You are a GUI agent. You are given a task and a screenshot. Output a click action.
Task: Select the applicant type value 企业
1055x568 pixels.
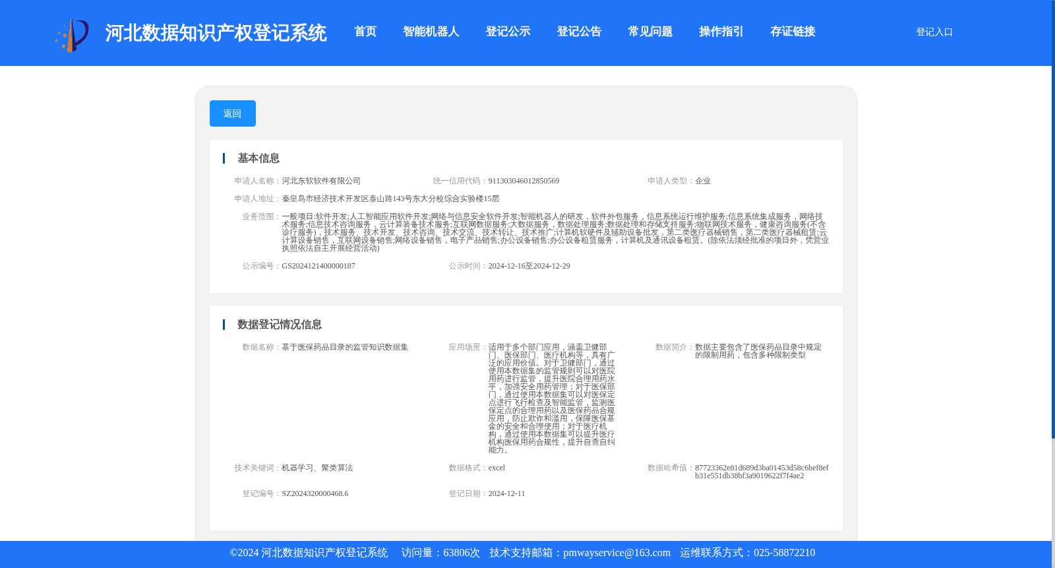[x=703, y=181]
